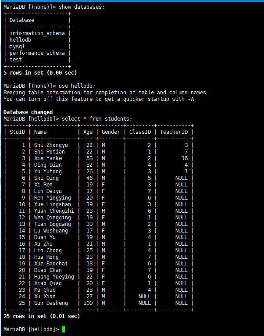Click the hellodb entry in the database list

[x=20, y=40]
